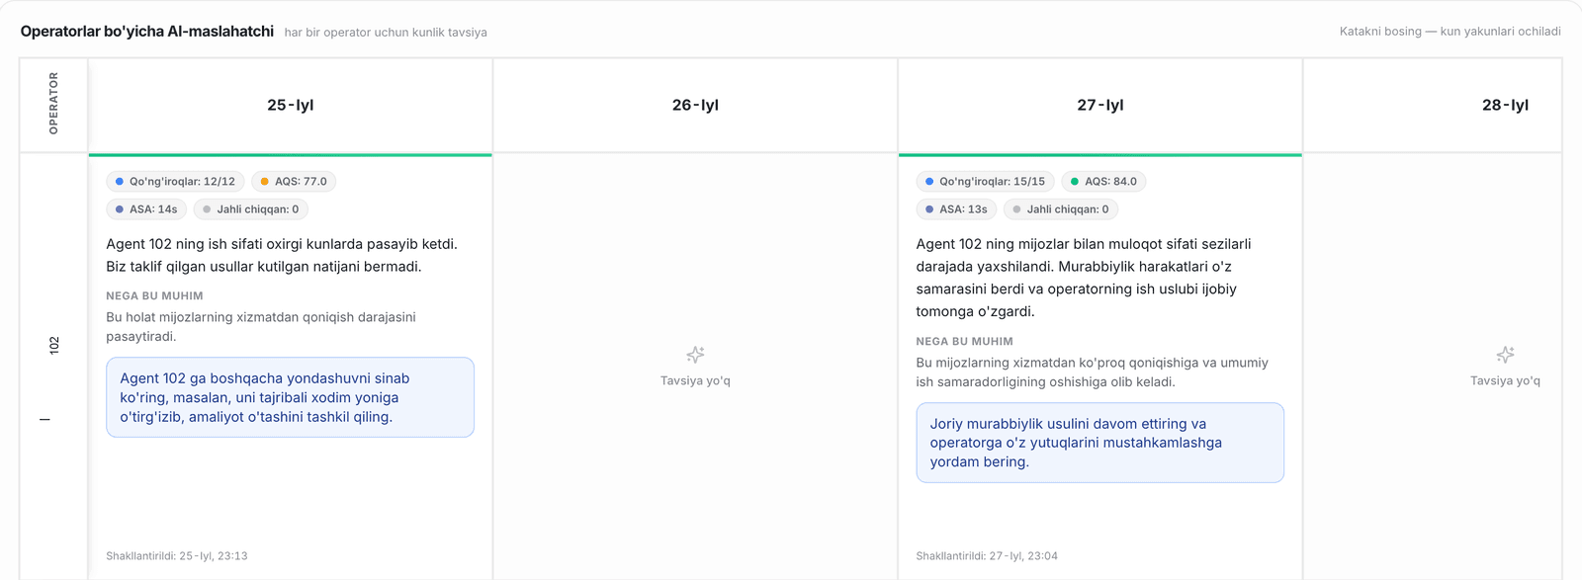The height and width of the screenshot is (580, 1582).
Task: Click the ASA: 14s chip
Action: click(146, 209)
